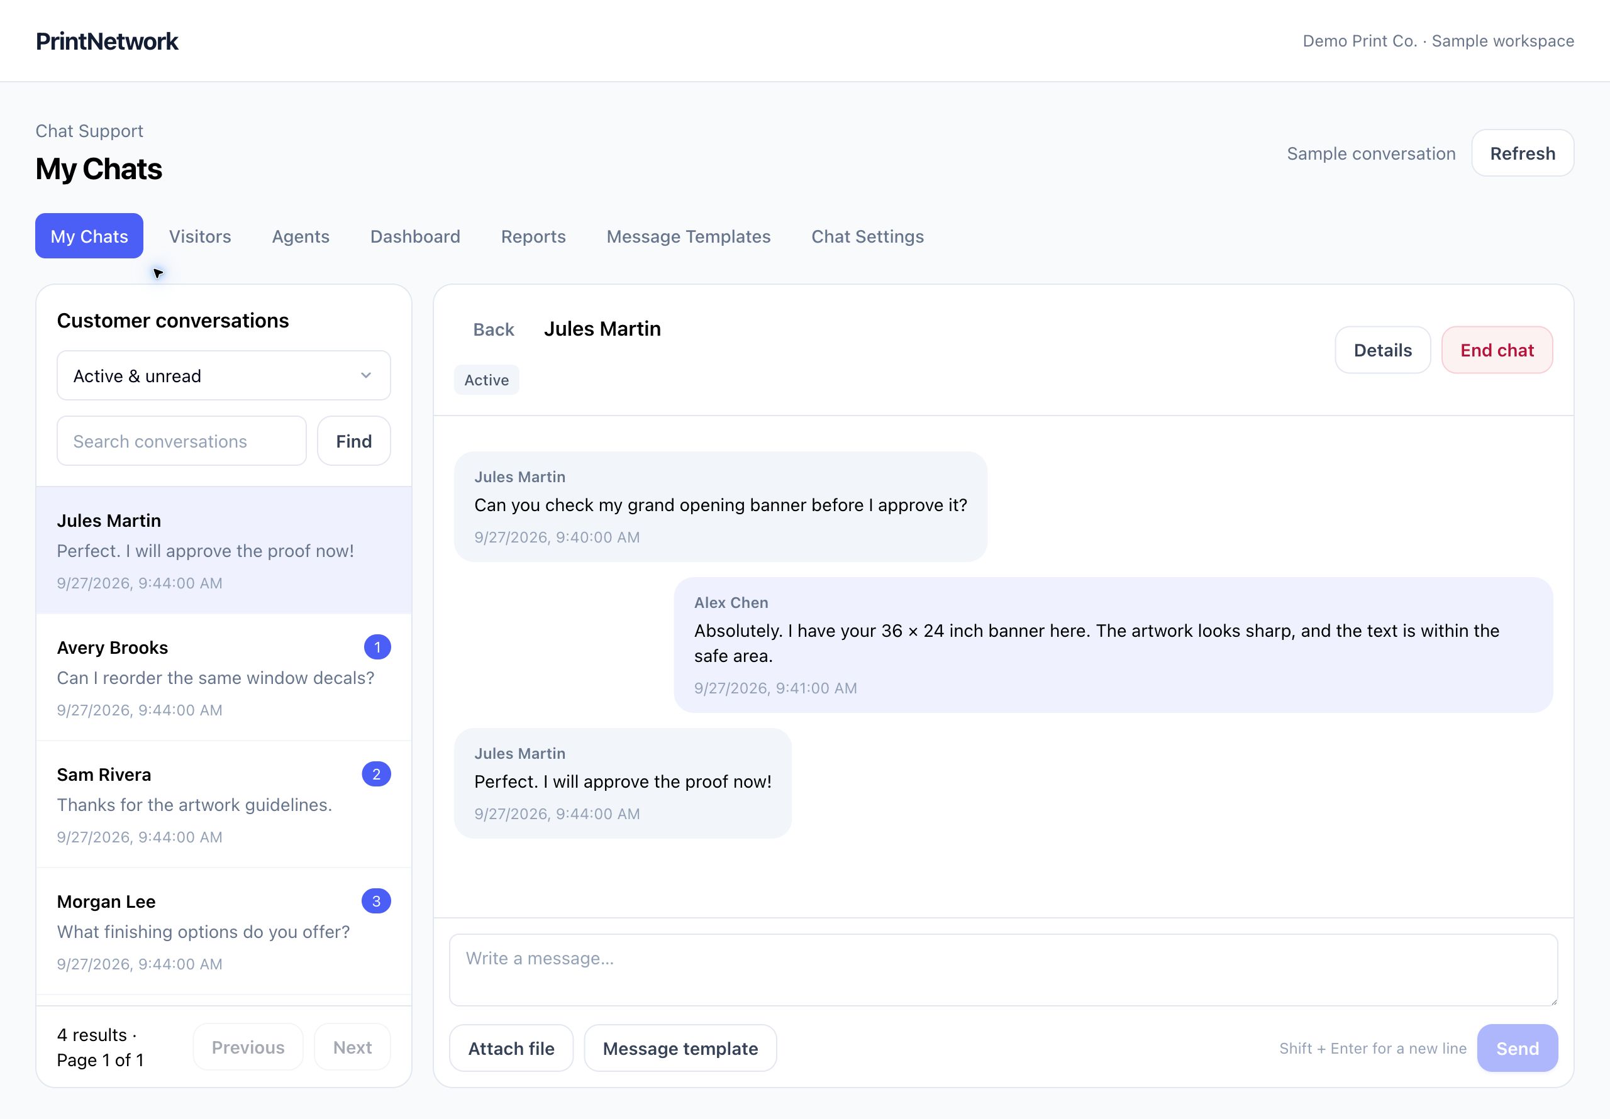Open the Avery Brooks conversation

(224, 677)
